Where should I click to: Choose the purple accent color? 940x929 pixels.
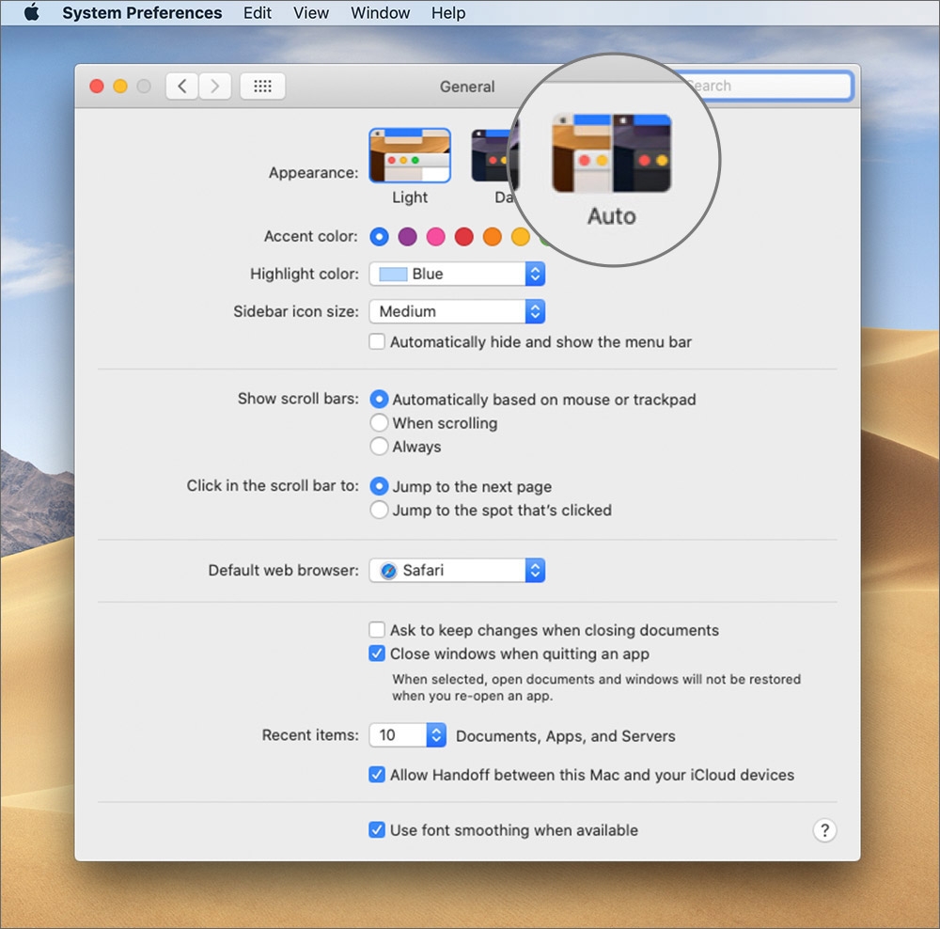(x=408, y=237)
